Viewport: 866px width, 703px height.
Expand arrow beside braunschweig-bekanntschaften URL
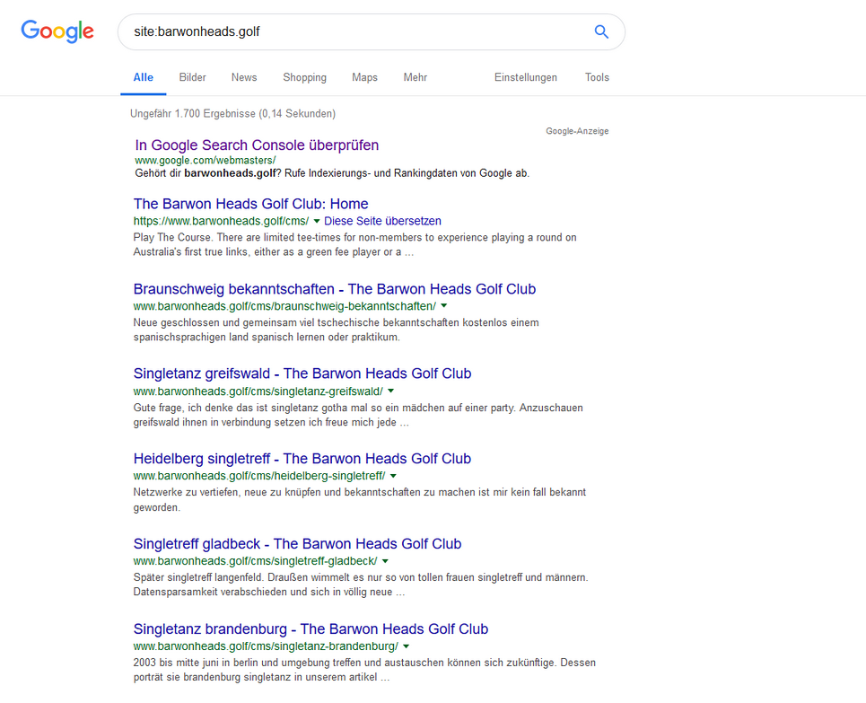444,306
